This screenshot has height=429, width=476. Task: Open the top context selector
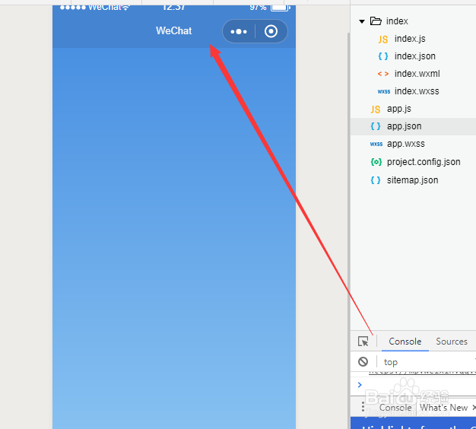[x=390, y=362]
